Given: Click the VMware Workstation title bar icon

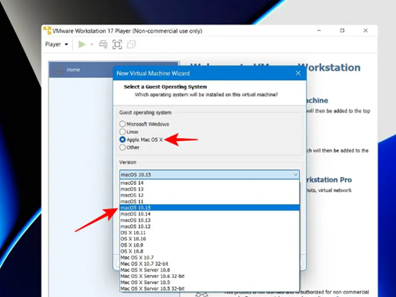Looking at the screenshot, I should [47, 31].
